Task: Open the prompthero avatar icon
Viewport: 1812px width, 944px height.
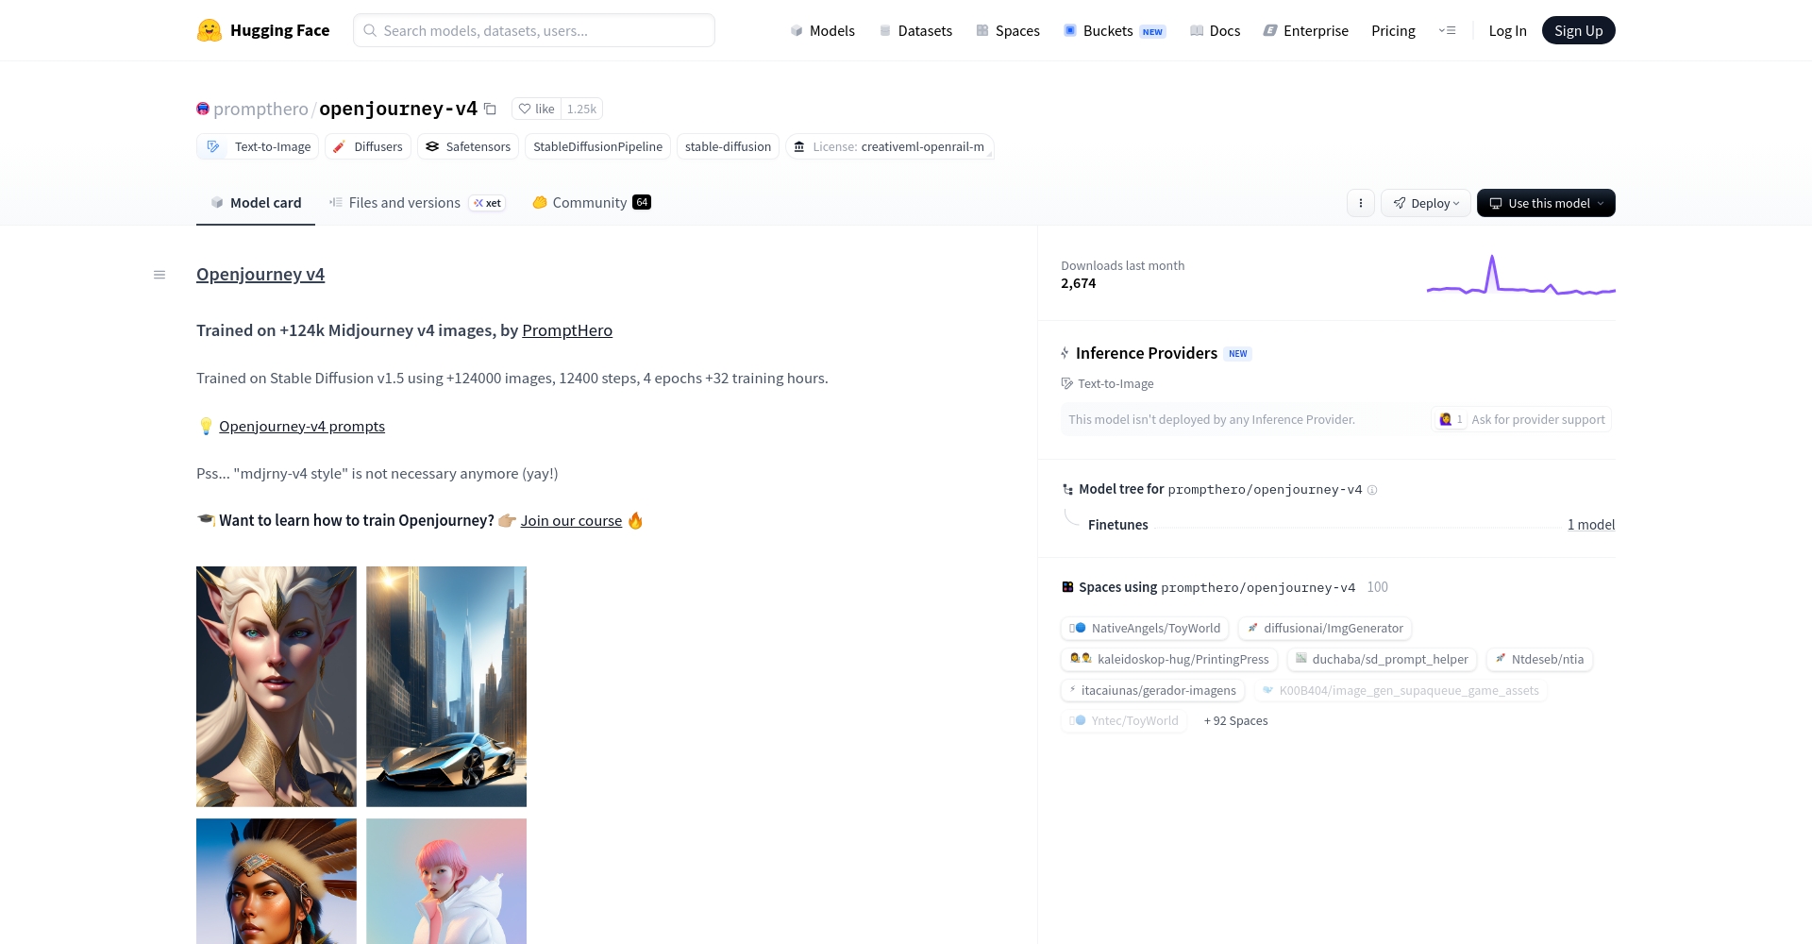Action: 203,109
